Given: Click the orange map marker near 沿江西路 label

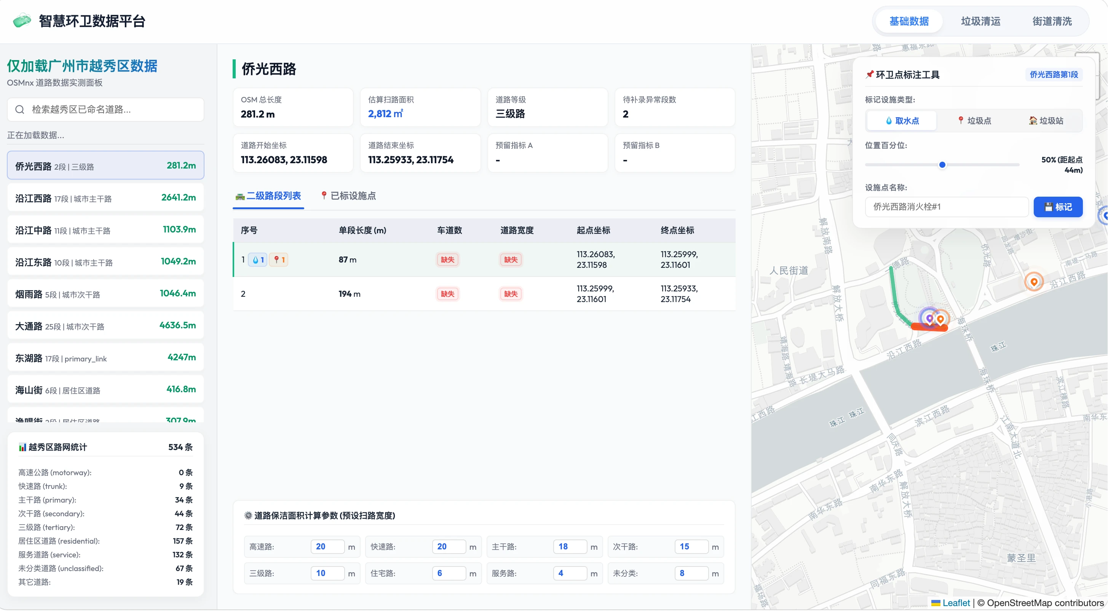Looking at the screenshot, I should tap(1034, 282).
